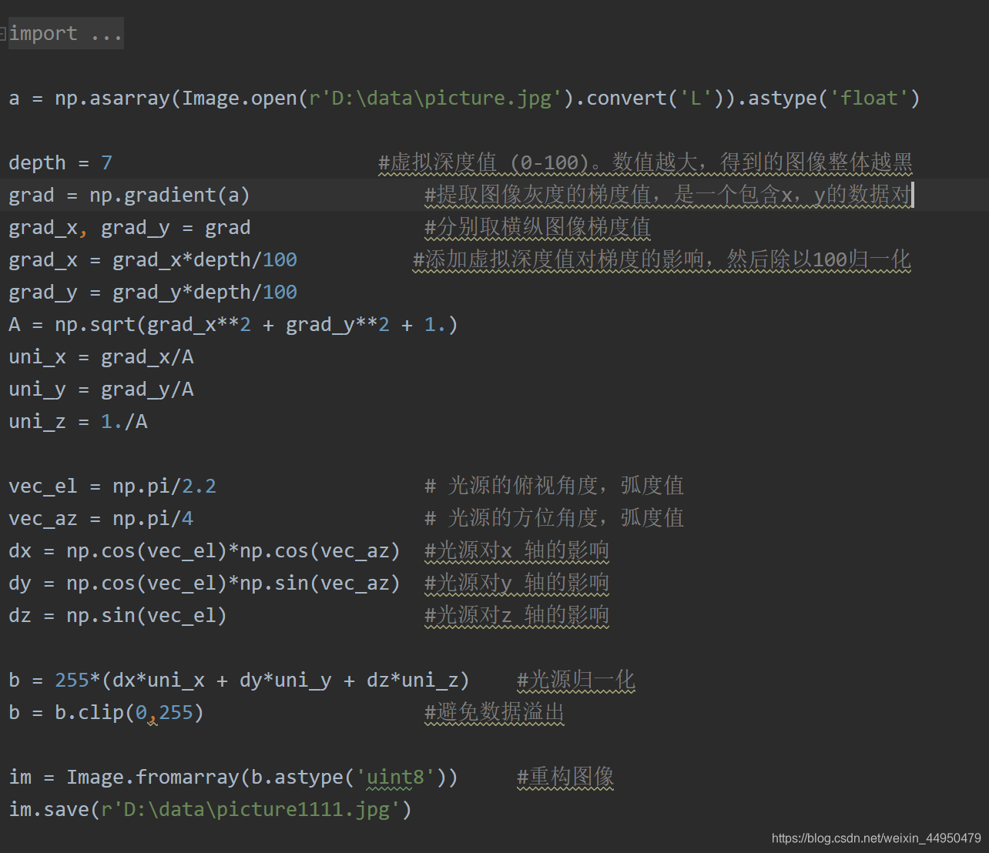The height and width of the screenshot is (853, 989).
Task: Click the highlighted grad assignment line
Action: [129, 195]
